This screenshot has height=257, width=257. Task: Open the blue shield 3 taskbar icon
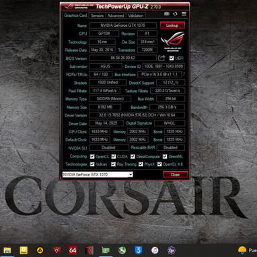click(x=139, y=250)
